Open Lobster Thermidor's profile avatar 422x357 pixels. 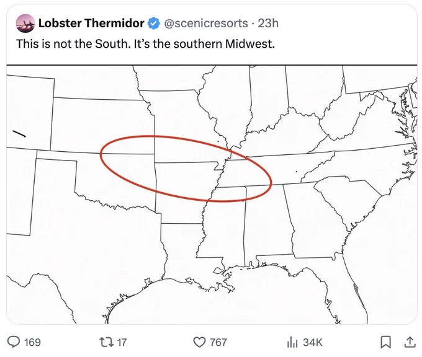(x=25, y=24)
